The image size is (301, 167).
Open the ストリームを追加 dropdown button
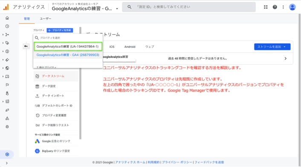(x=272, y=47)
